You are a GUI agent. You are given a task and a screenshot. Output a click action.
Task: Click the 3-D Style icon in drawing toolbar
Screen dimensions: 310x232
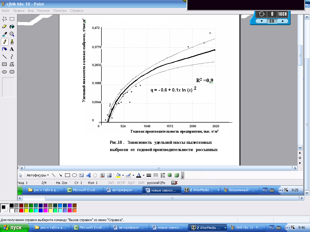[177, 175]
